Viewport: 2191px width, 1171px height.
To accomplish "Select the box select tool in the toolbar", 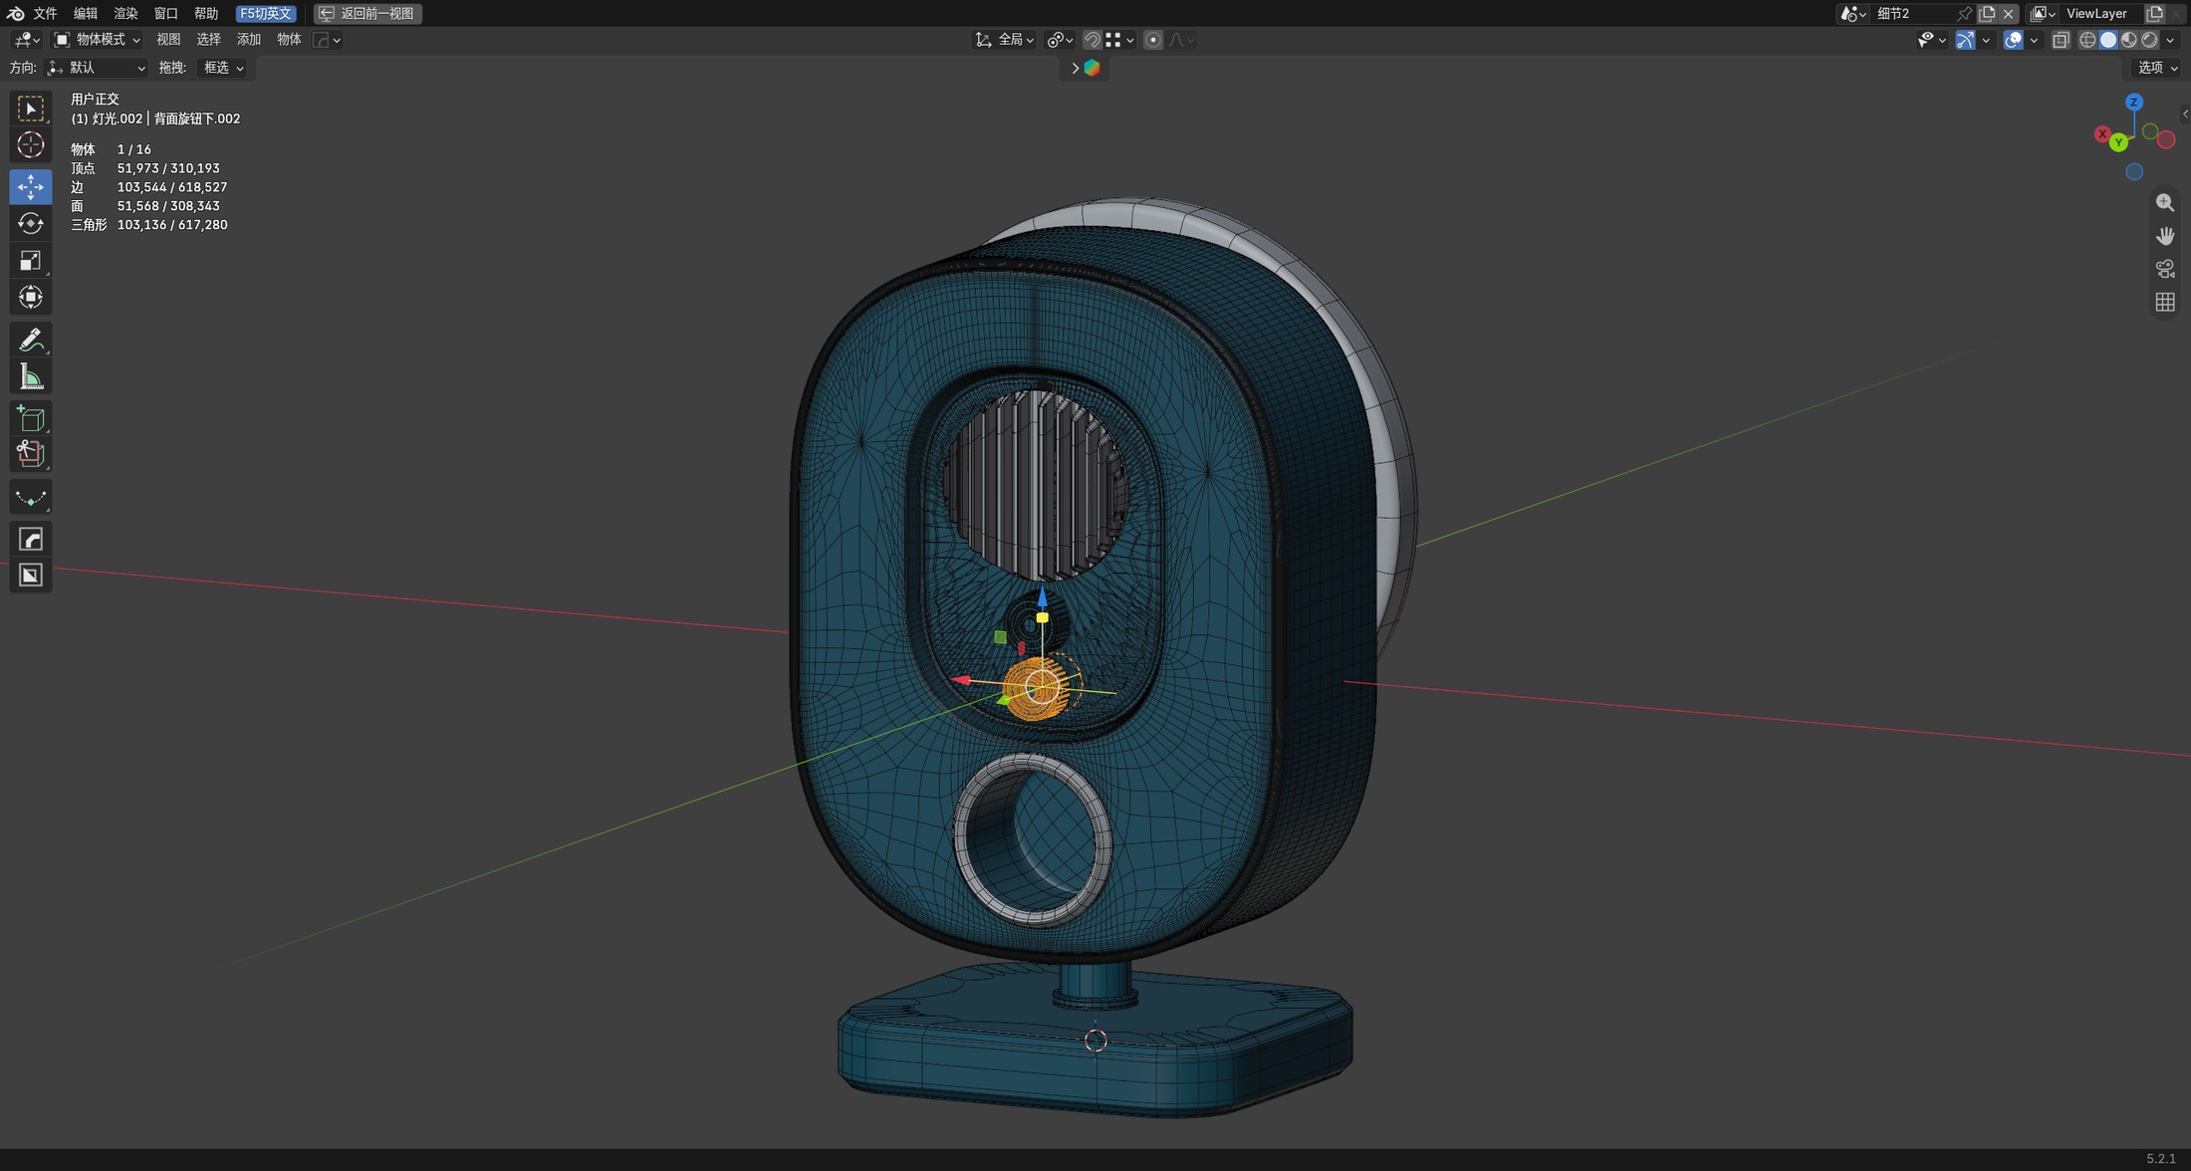I will pos(31,108).
